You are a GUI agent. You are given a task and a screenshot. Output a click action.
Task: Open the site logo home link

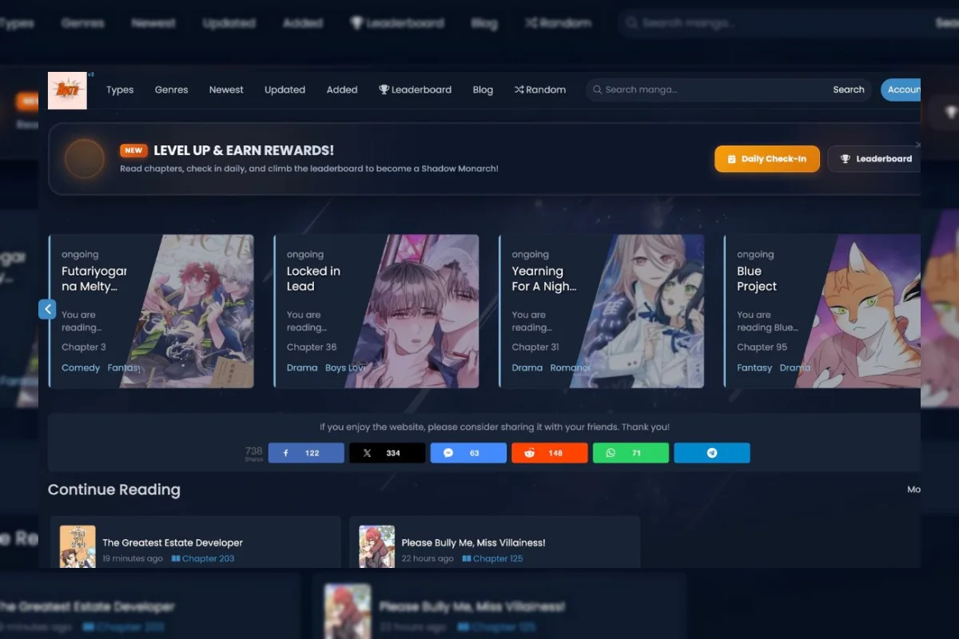click(x=67, y=90)
